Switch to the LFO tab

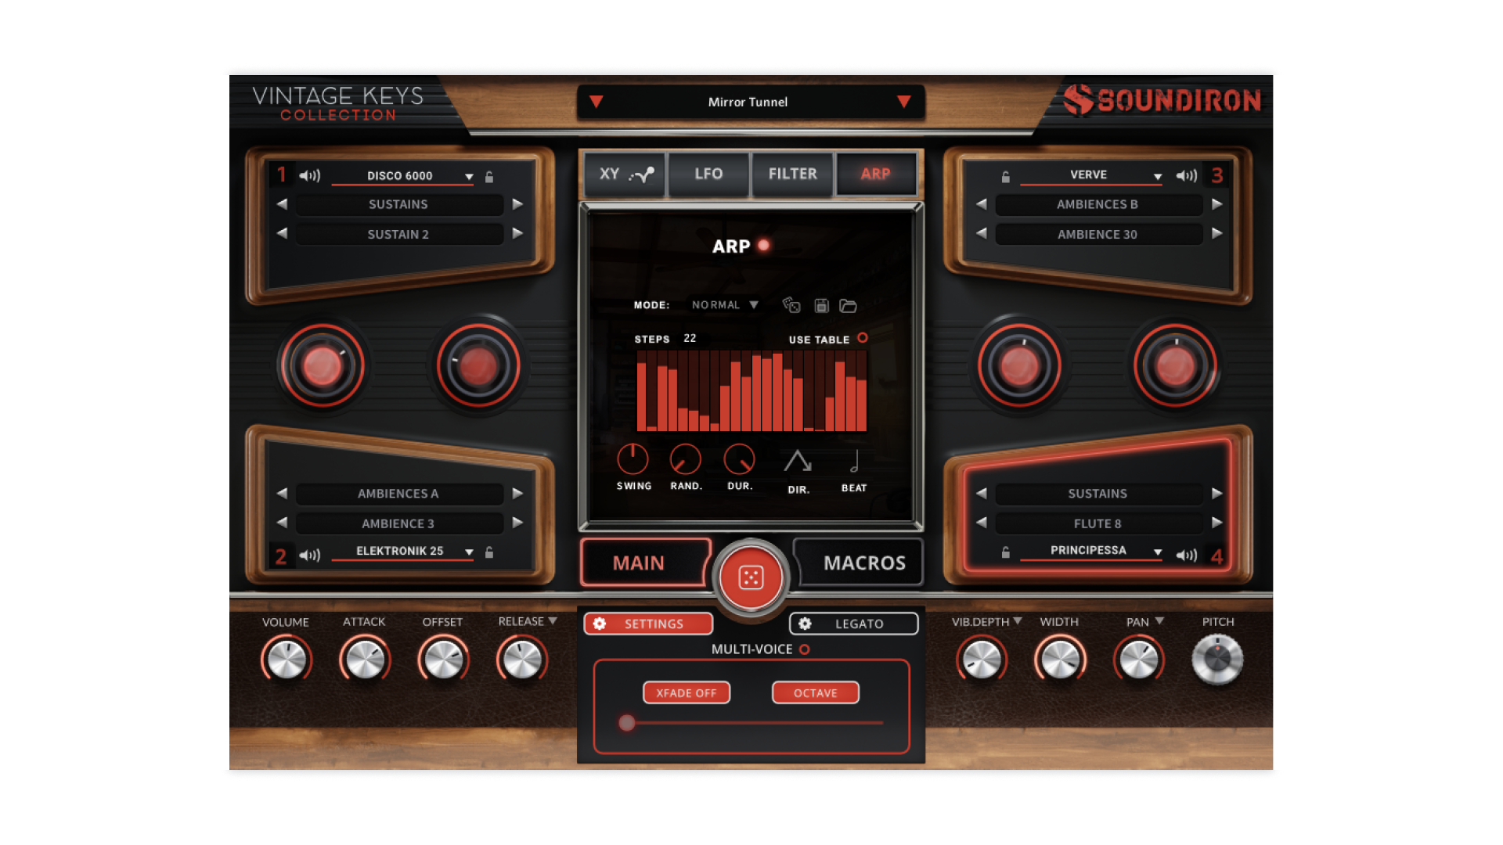tap(707, 174)
